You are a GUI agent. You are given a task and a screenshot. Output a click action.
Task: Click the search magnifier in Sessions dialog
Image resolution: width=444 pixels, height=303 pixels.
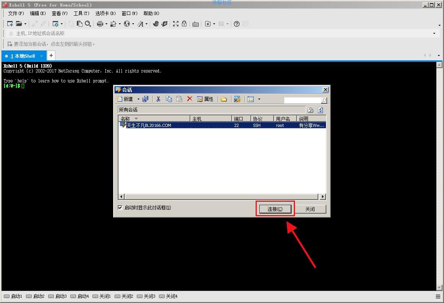click(324, 100)
